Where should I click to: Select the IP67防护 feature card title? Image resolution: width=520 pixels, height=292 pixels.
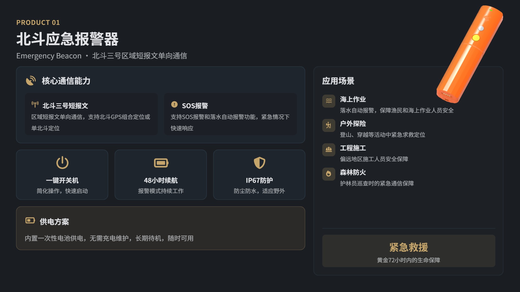[x=259, y=180]
